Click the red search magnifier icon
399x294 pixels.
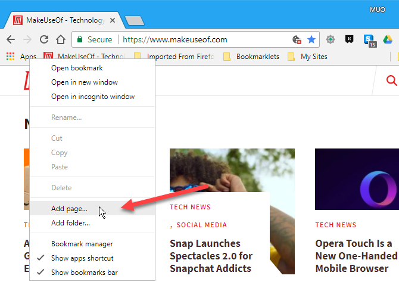391,81
